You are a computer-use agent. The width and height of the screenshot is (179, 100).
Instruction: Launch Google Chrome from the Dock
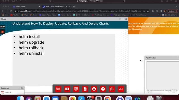point(107,98)
